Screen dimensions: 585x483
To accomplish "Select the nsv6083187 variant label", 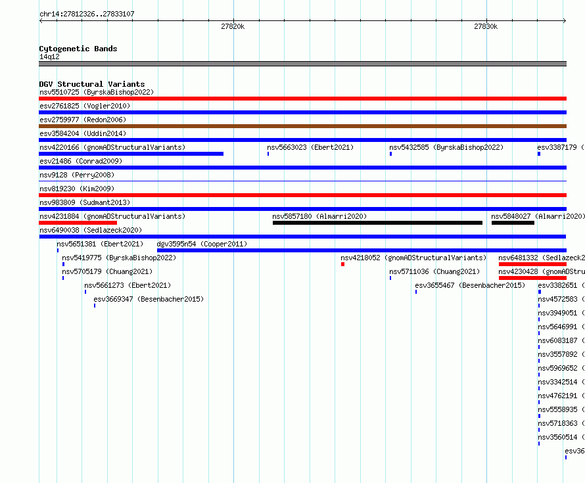I will (x=561, y=340).
